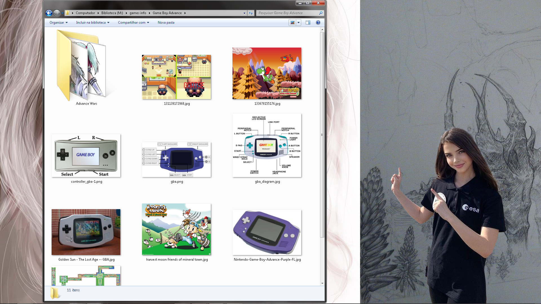Click the file name 'Advance Wars'
The image size is (541, 304).
(x=87, y=104)
